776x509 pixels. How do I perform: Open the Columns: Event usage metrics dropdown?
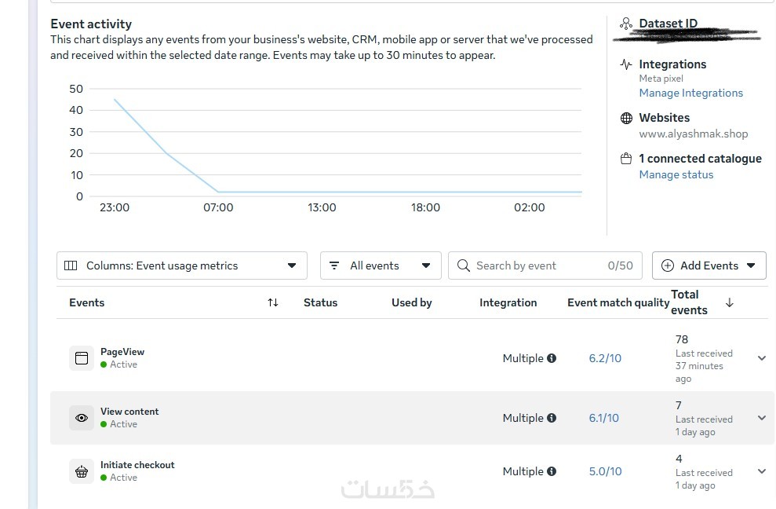coord(181,265)
